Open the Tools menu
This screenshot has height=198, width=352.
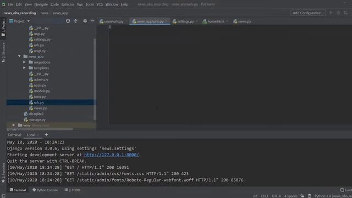(x=90, y=4)
